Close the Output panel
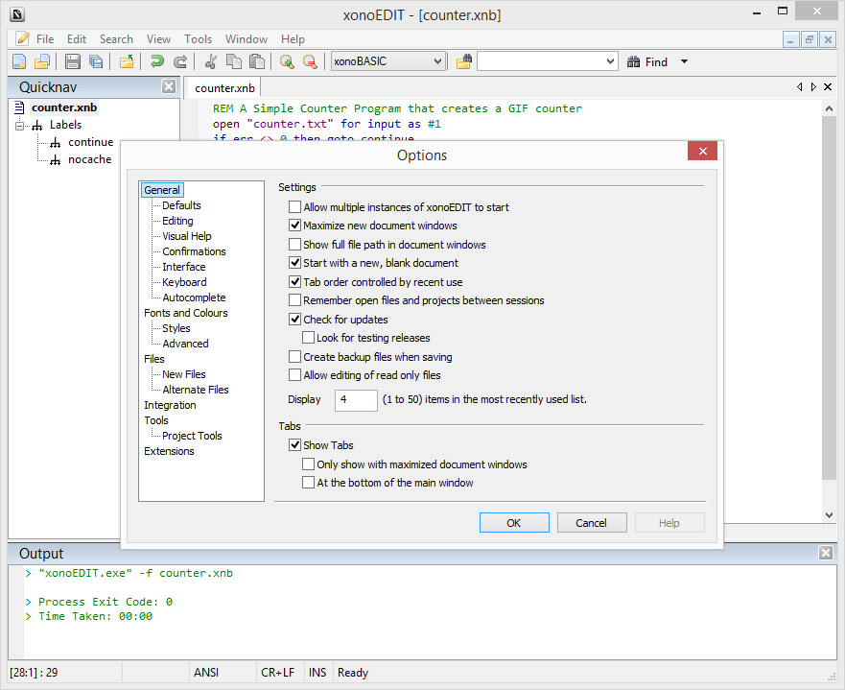The width and height of the screenshot is (845, 690). pyautogui.click(x=826, y=553)
